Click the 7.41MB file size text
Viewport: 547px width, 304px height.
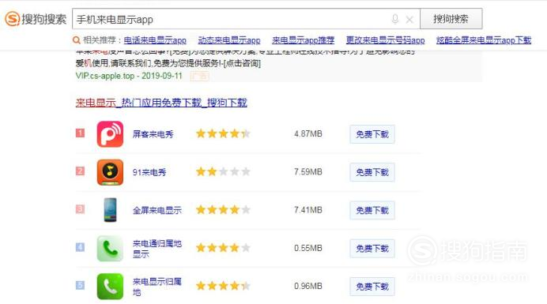308,210
